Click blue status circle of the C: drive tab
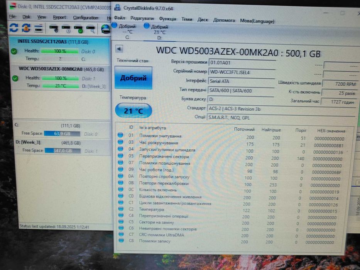The height and width of the screenshot is (270, 360). [x=114, y=25]
